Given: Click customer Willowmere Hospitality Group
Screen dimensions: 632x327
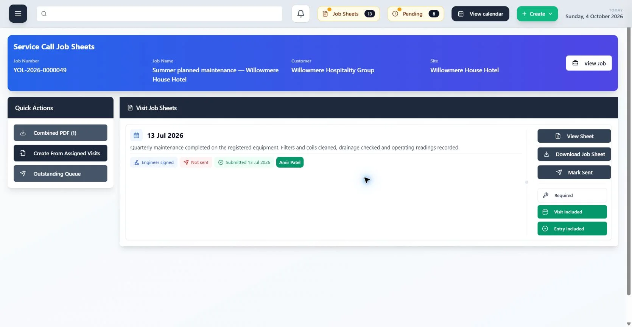Looking at the screenshot, I should tap(333, 70).
